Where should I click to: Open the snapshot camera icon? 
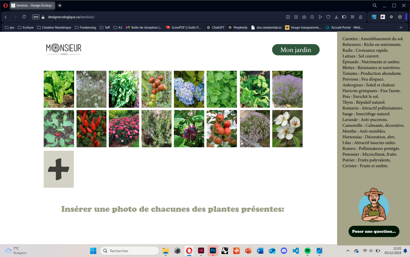pos(304,17)
